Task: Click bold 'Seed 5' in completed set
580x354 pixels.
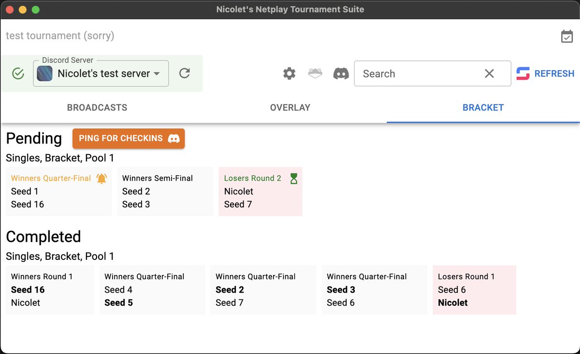Action: point(119,303)
